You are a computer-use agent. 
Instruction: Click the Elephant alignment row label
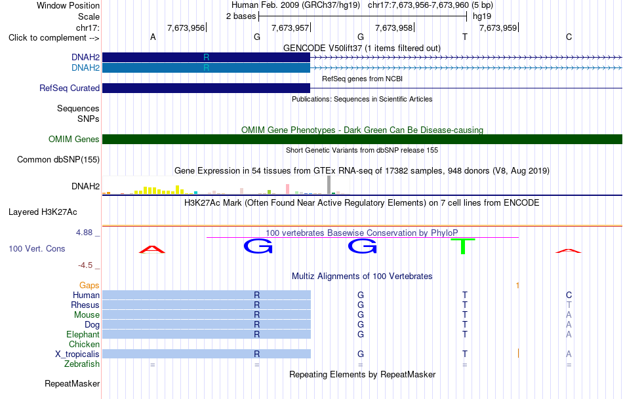[83, 335]
